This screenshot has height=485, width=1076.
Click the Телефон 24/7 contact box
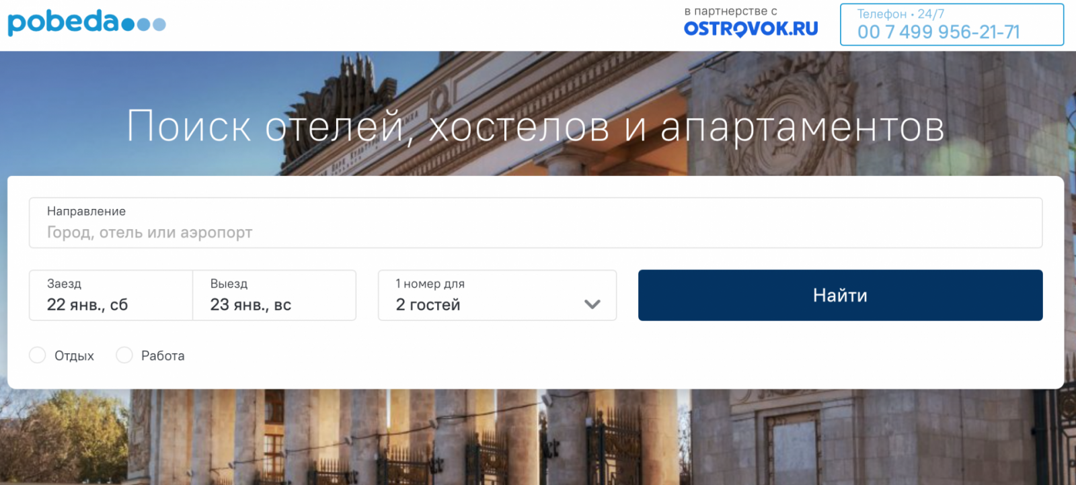(x=952, y=24)
